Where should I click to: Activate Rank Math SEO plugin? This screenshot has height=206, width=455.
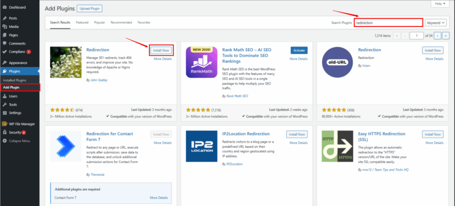[x=299, y=51]
